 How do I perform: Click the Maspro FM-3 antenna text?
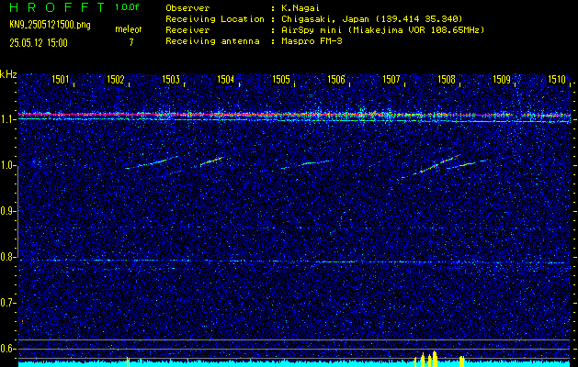(312, 41)
